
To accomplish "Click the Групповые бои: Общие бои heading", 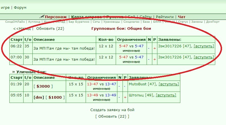I will coord(121,29).
